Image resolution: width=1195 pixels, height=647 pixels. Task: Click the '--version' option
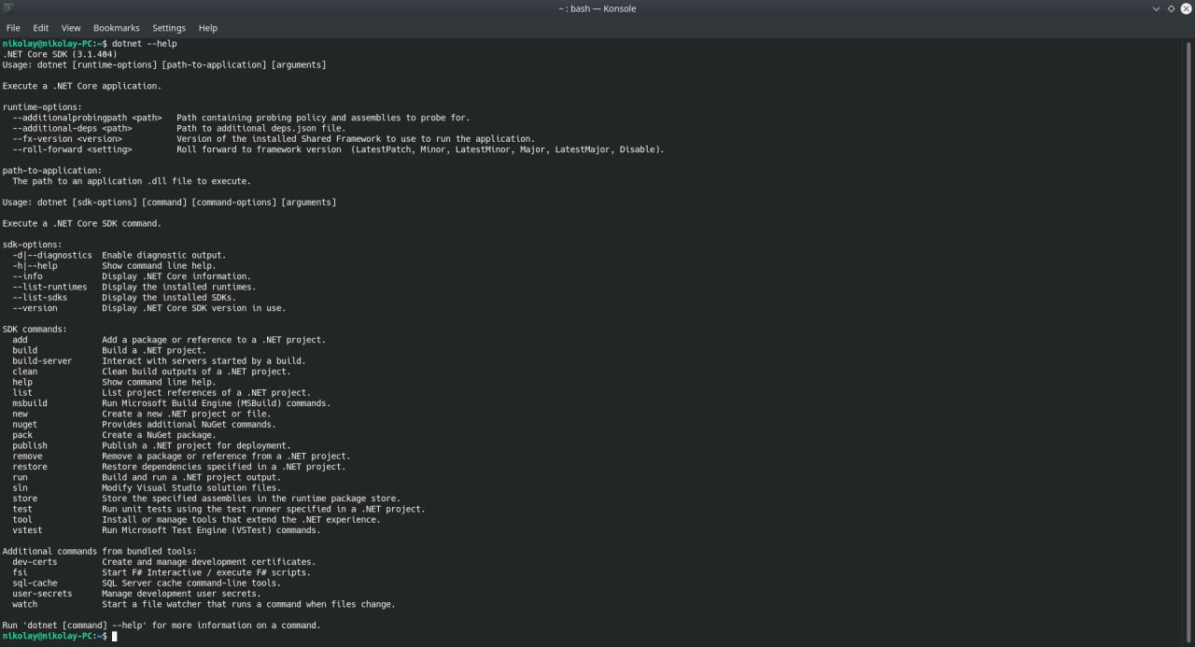35,308
